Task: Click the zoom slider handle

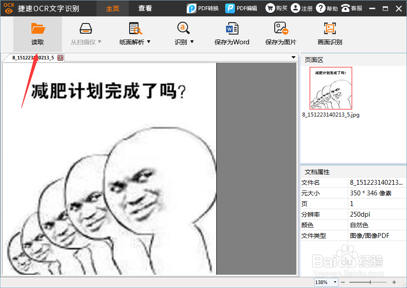Action: pos(370,282)
